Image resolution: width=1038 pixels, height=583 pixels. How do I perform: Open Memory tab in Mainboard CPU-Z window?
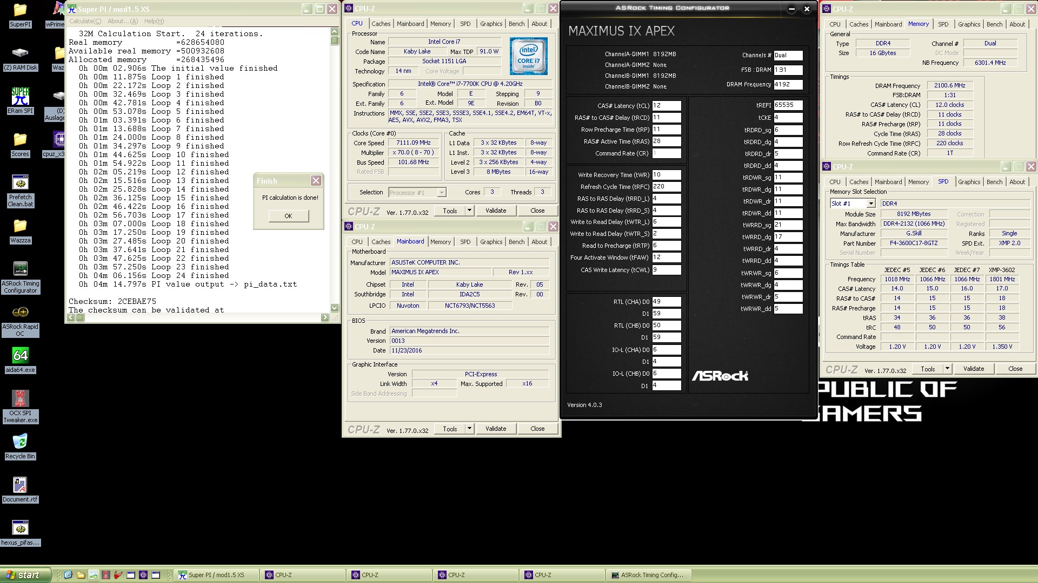pyautogui.click(x=440, y=242)
